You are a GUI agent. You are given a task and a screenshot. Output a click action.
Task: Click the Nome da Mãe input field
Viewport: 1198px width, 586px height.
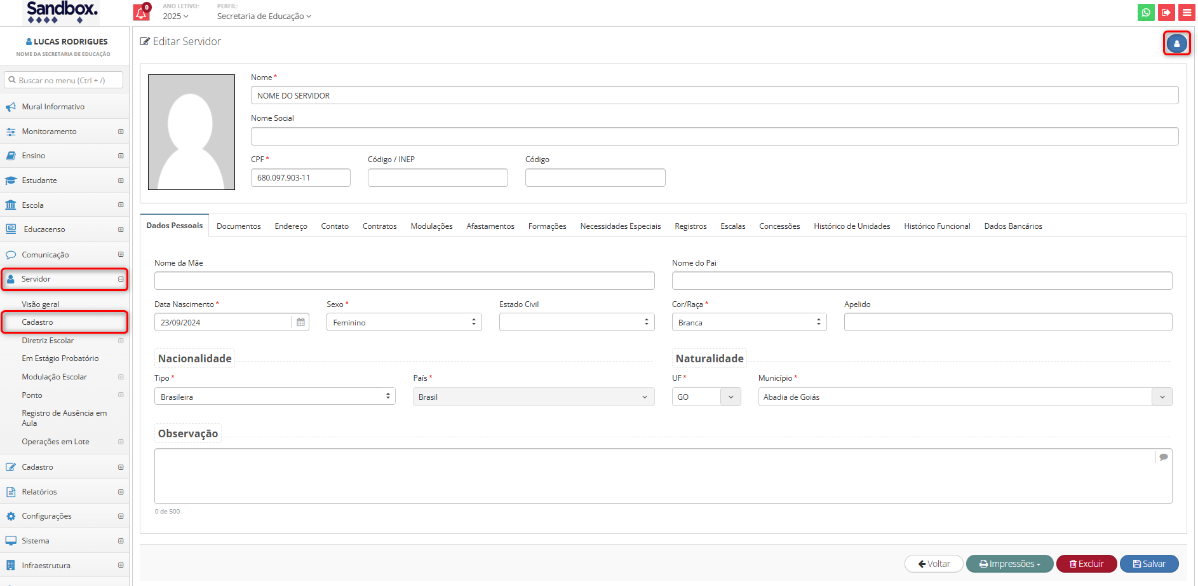click(404, 281)
